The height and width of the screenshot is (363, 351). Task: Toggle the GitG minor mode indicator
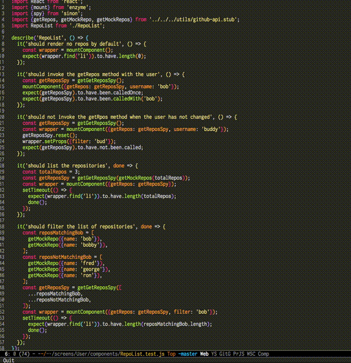tap(225, 354)
